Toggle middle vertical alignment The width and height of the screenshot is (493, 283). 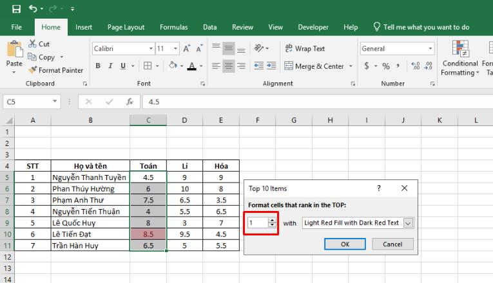click(x=229, y=49)
